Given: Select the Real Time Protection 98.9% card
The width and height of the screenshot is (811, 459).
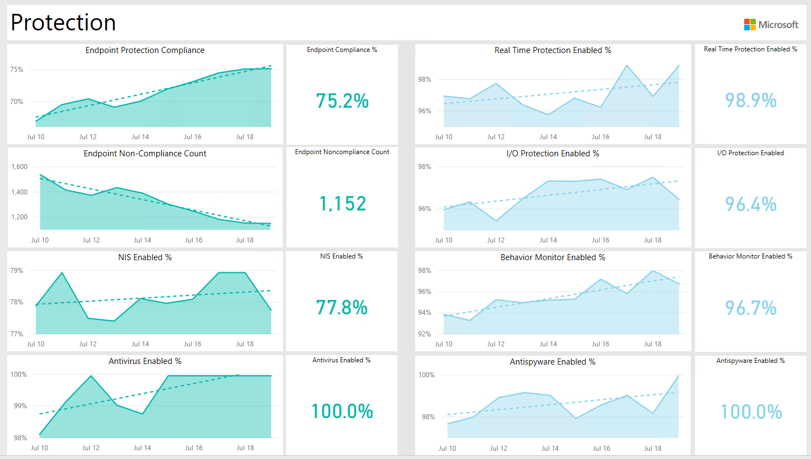Looking at the screenshot, I should coord(750,101).
